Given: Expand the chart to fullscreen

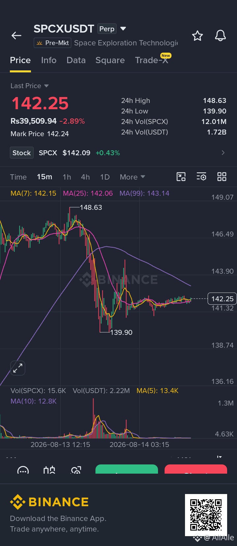Looking at the screenshot, I should 18,368.
